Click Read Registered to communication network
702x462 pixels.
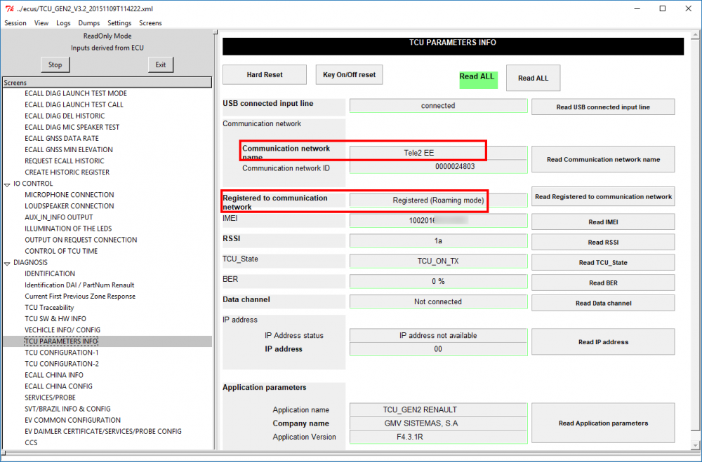(603, 197)
